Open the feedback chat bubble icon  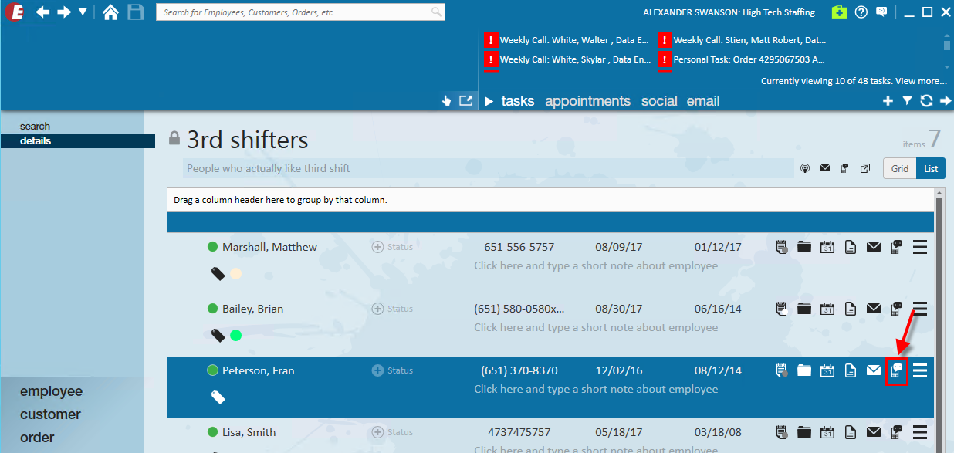881,12
